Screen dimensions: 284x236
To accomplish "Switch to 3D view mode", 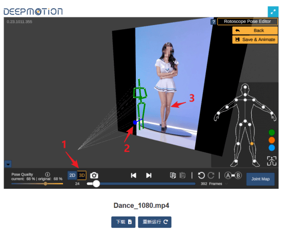I will click(82, 175).
